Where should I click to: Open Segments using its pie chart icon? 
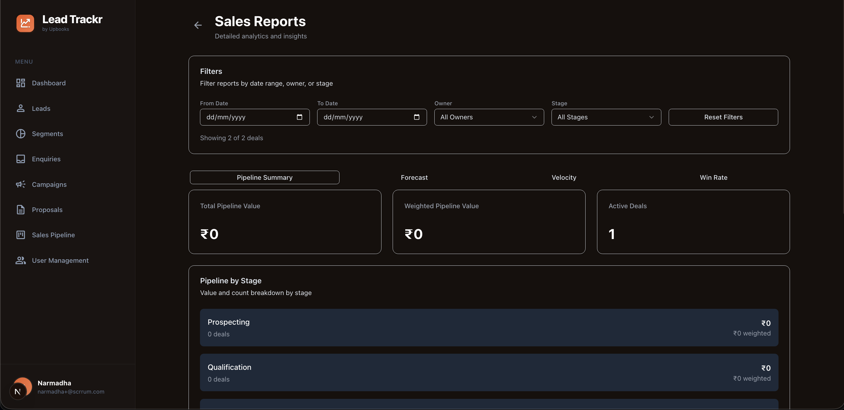(21, 133)
